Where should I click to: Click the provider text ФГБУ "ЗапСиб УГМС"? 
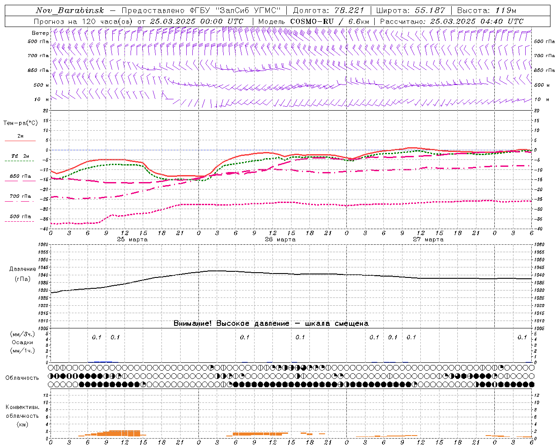coord(235,10)
